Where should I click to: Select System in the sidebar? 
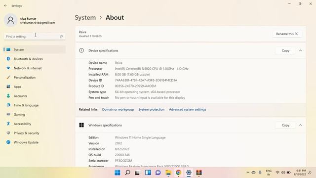click(x=35, y=49)
